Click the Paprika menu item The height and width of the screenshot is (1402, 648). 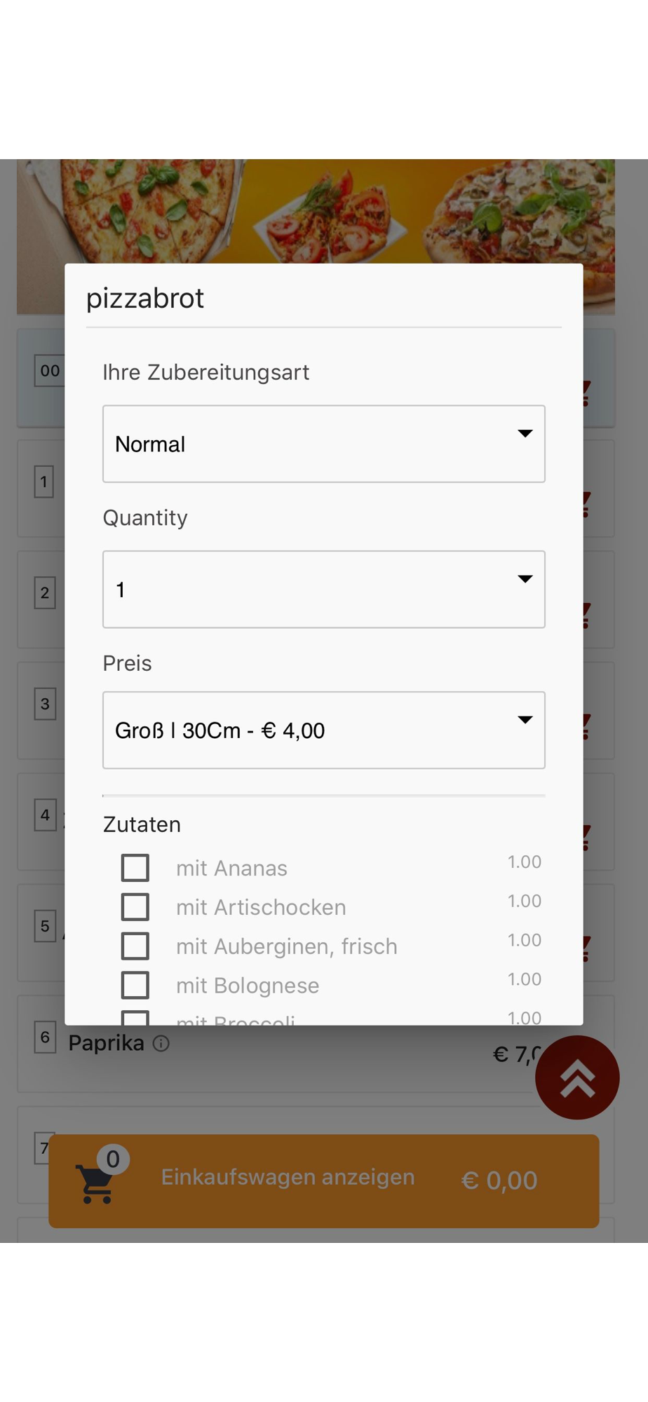coord(106,1044)
